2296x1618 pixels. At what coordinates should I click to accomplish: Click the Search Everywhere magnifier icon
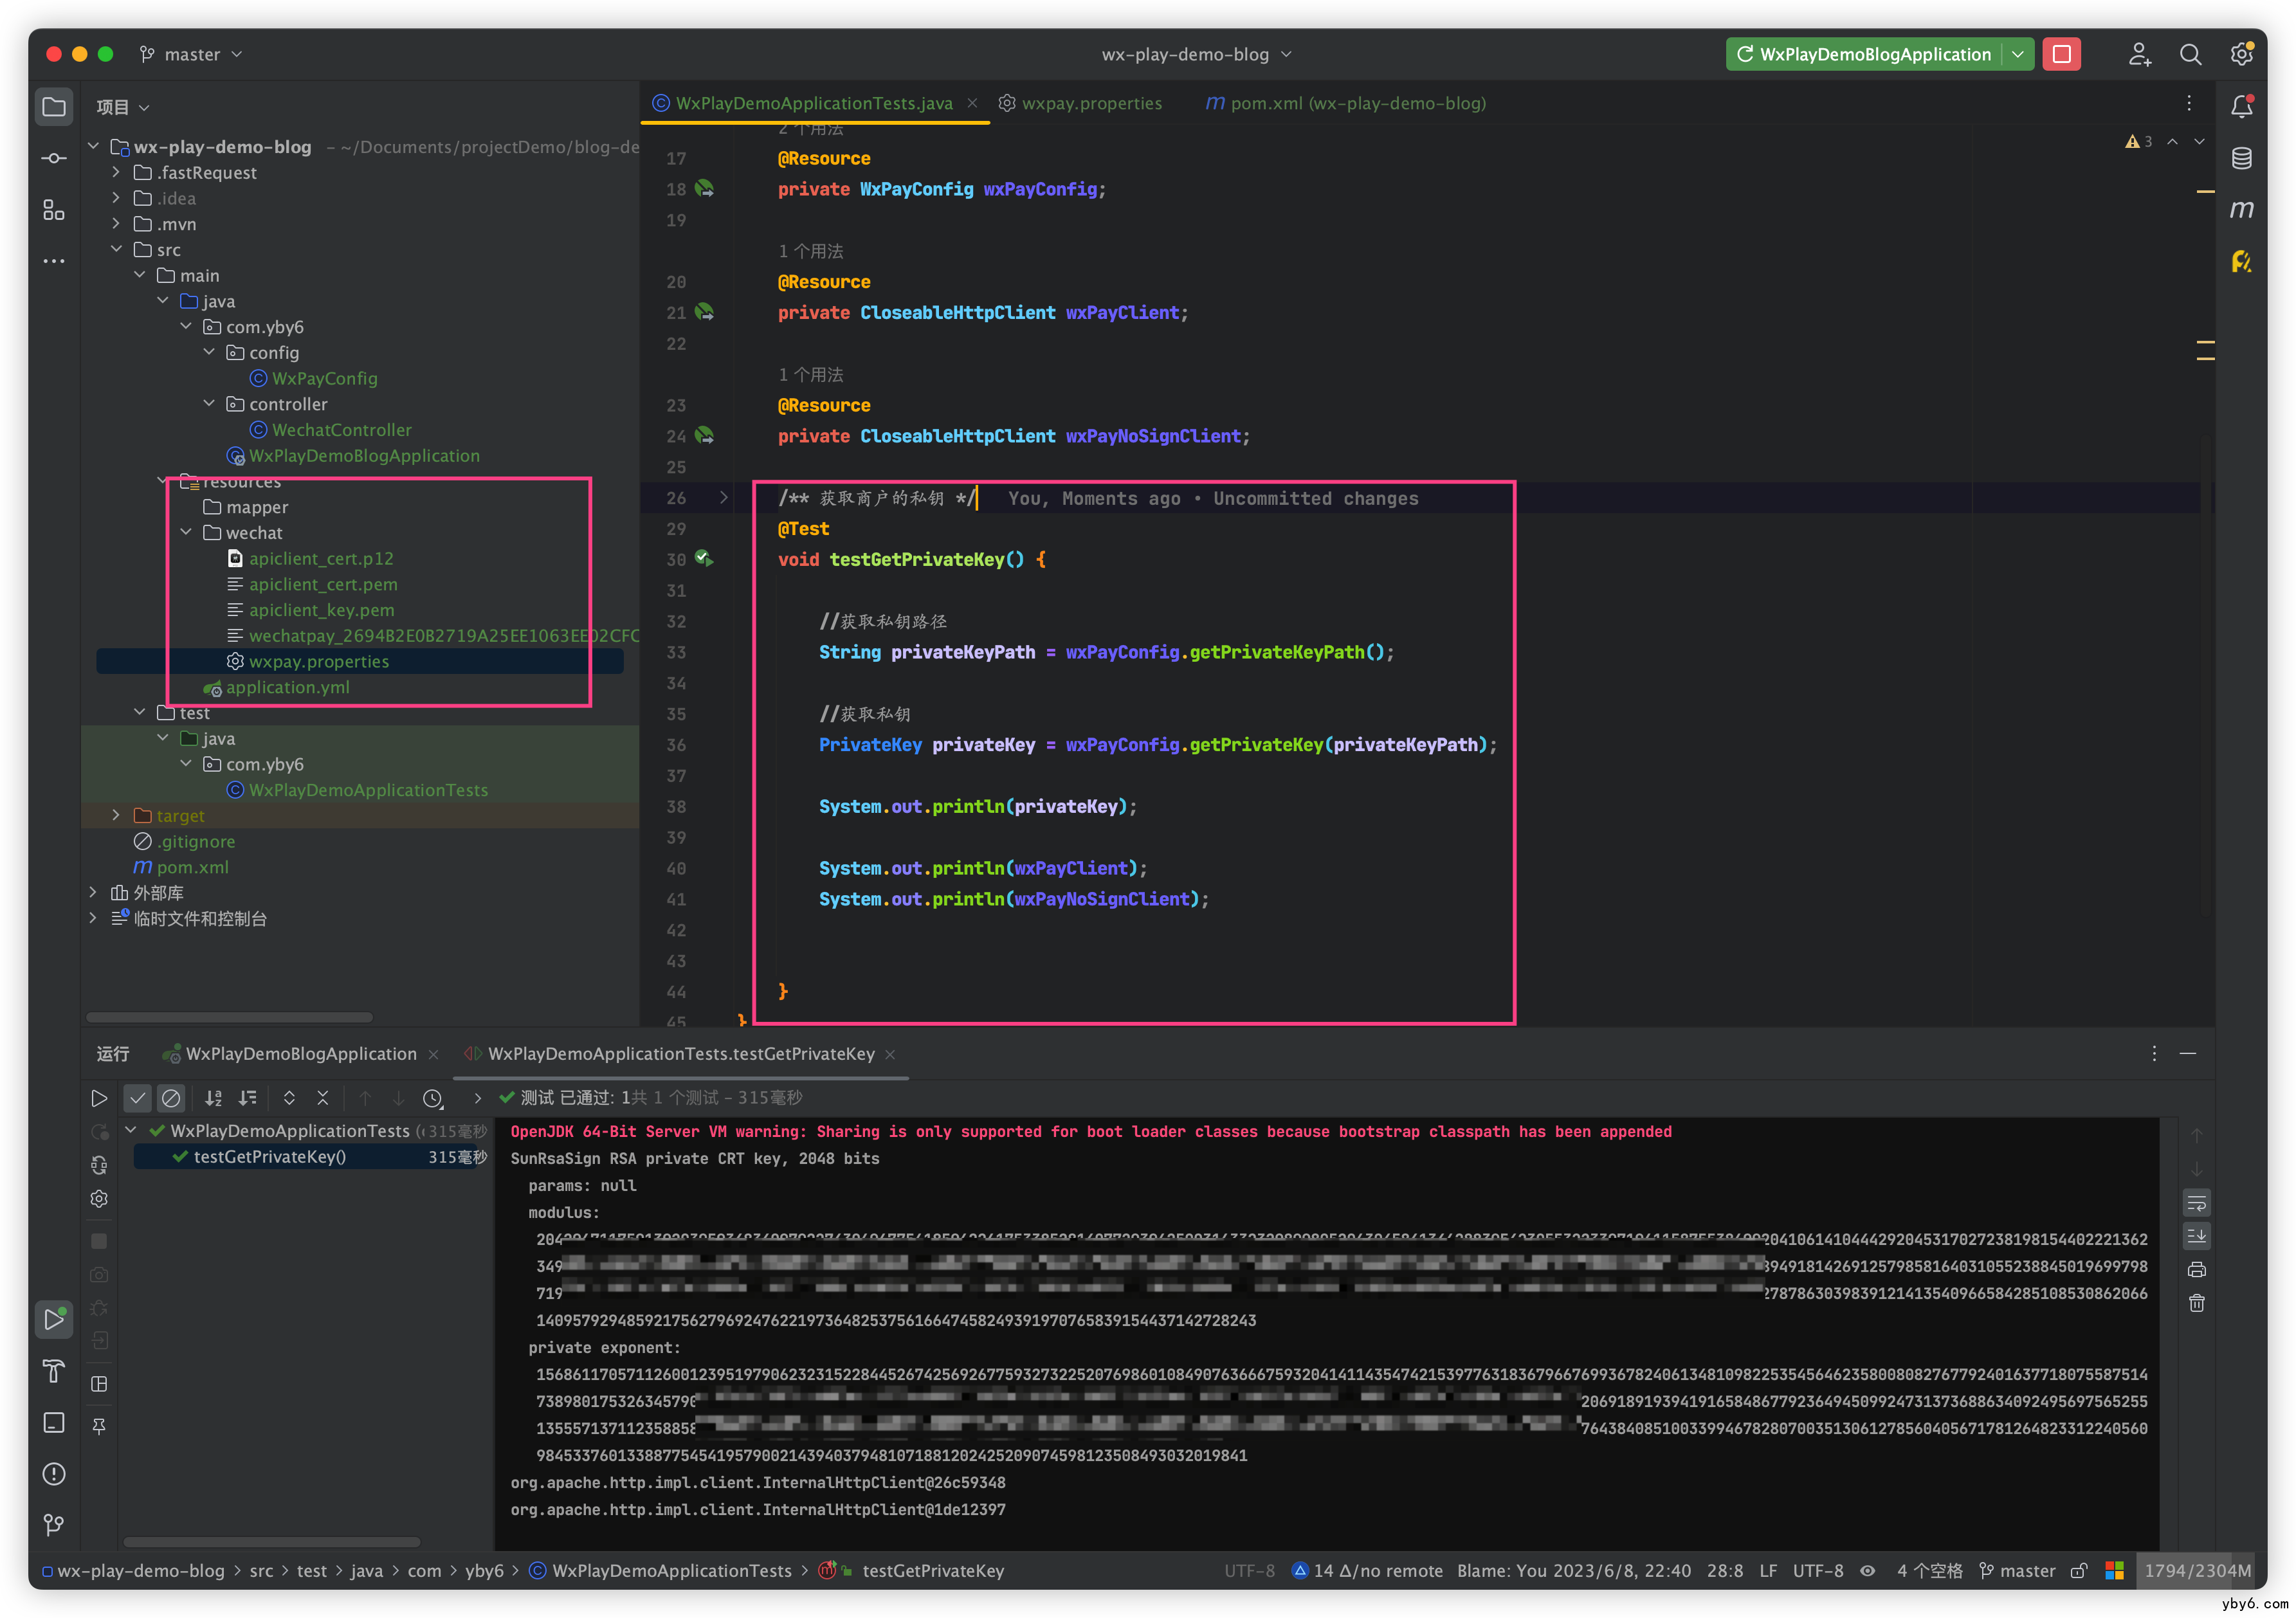pyautogui.click(x=2190, y=55)
